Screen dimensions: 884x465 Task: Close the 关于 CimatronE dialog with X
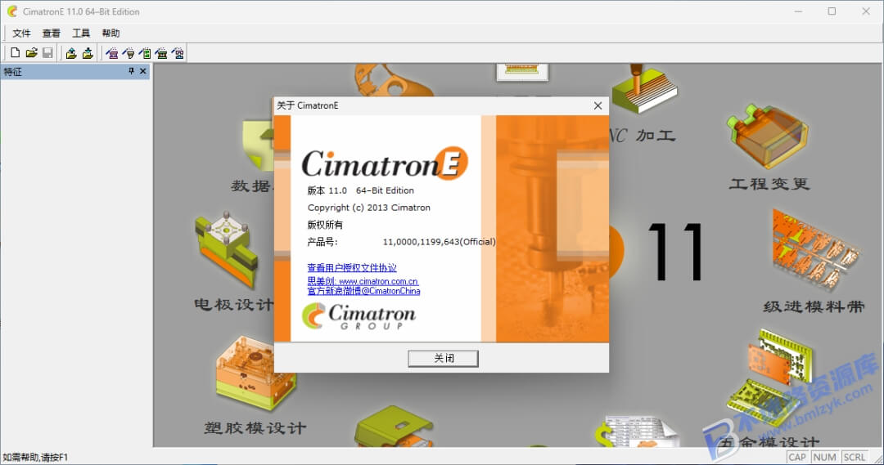click(x=598, y=105)
